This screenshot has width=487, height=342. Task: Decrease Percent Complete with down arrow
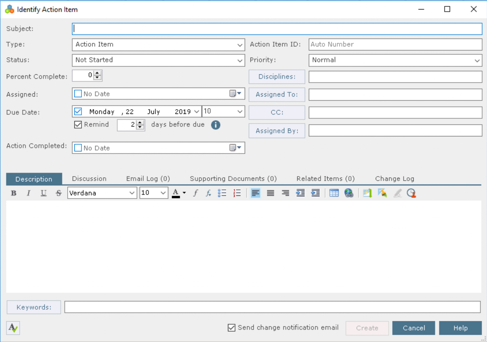pos(98,78)
